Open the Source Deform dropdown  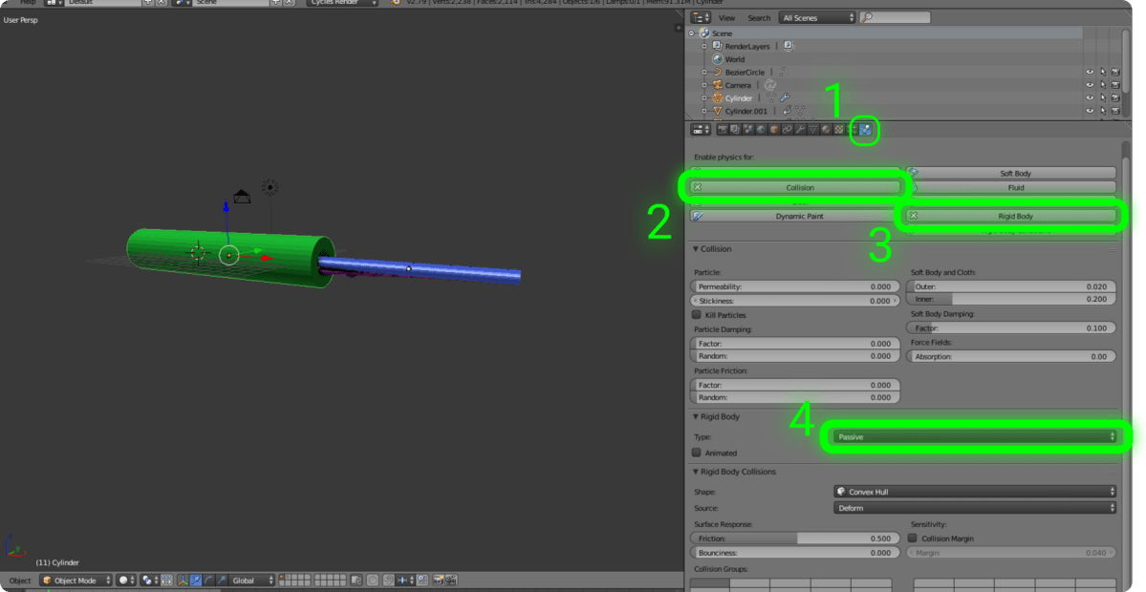coord(975,508)
